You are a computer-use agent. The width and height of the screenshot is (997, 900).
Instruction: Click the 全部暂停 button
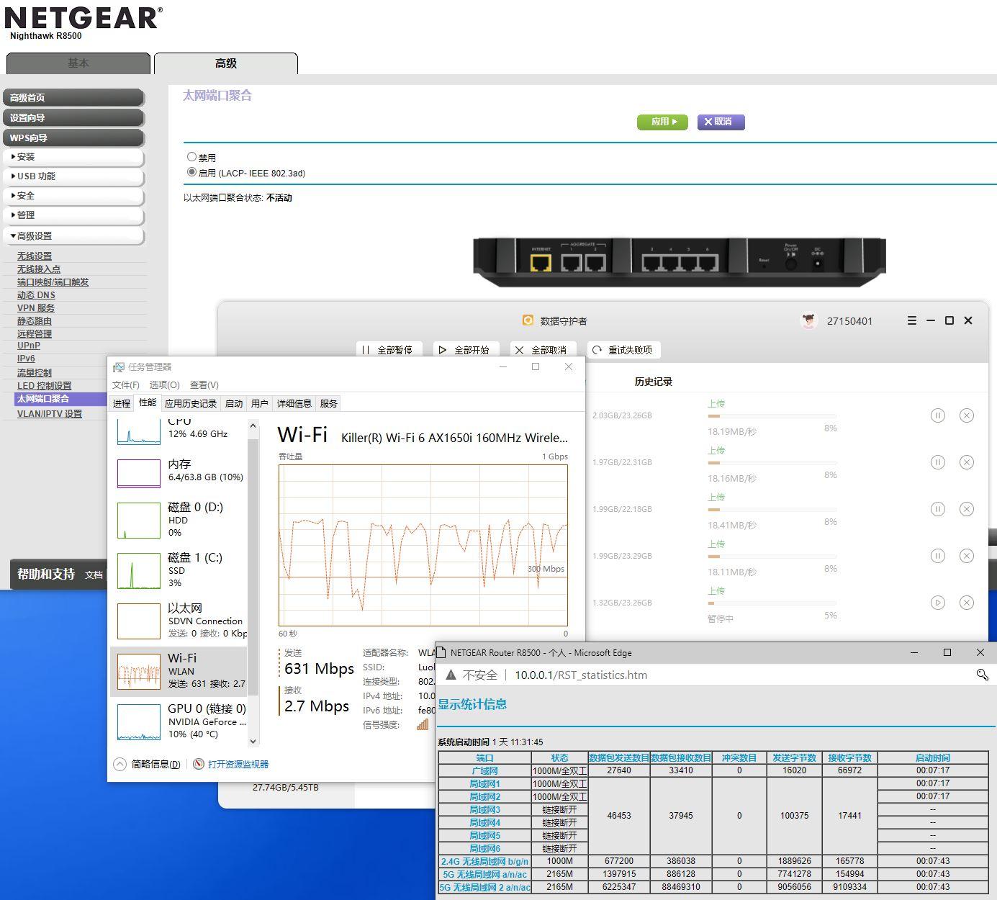click(389, 350)
